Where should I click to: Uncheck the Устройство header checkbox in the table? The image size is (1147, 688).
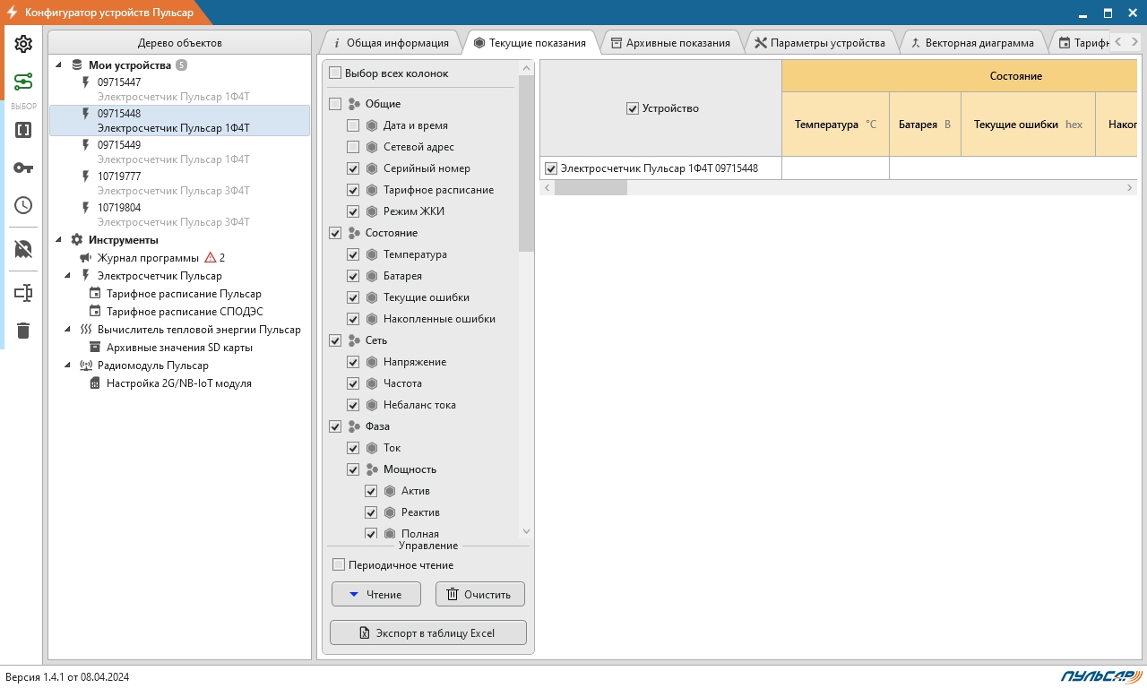point(633,108)
